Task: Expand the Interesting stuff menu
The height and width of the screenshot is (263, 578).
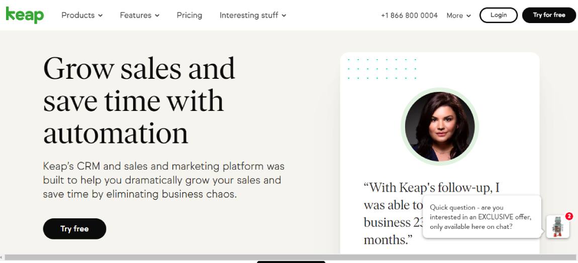Action: (x=253, y=15)
